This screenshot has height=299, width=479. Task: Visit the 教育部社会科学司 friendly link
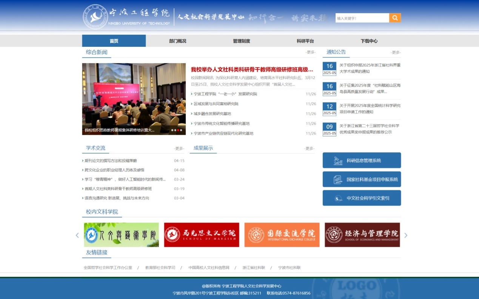160,268
